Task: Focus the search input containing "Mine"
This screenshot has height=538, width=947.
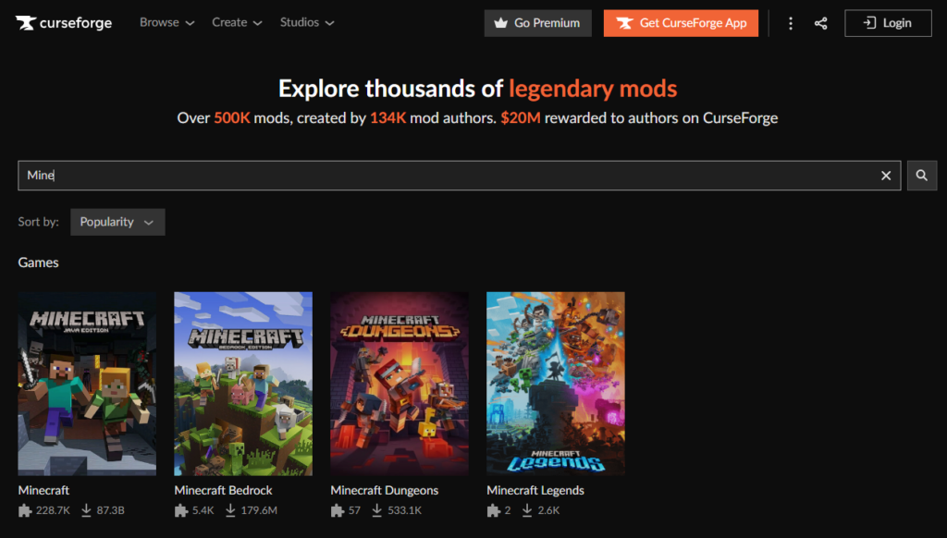Action: (x=444, y=176)
